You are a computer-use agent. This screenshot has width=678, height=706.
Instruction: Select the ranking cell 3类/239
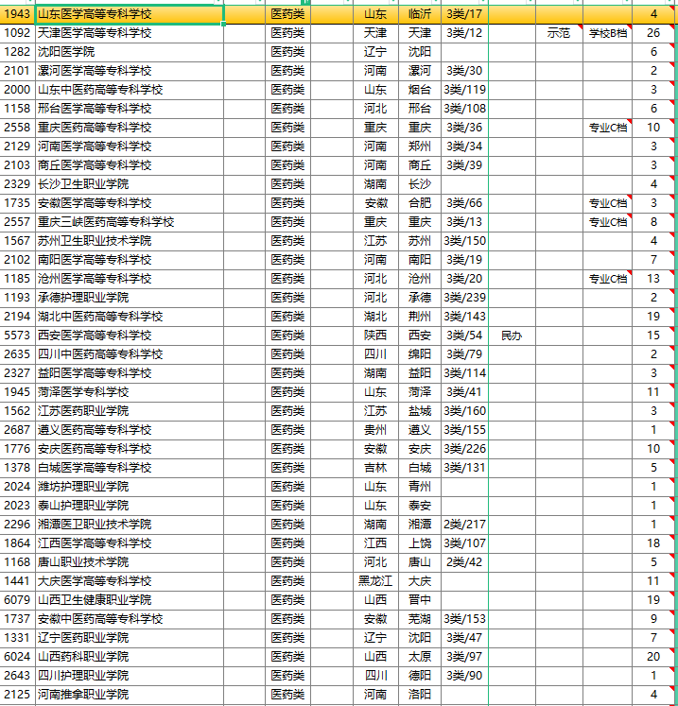point(465,298)
